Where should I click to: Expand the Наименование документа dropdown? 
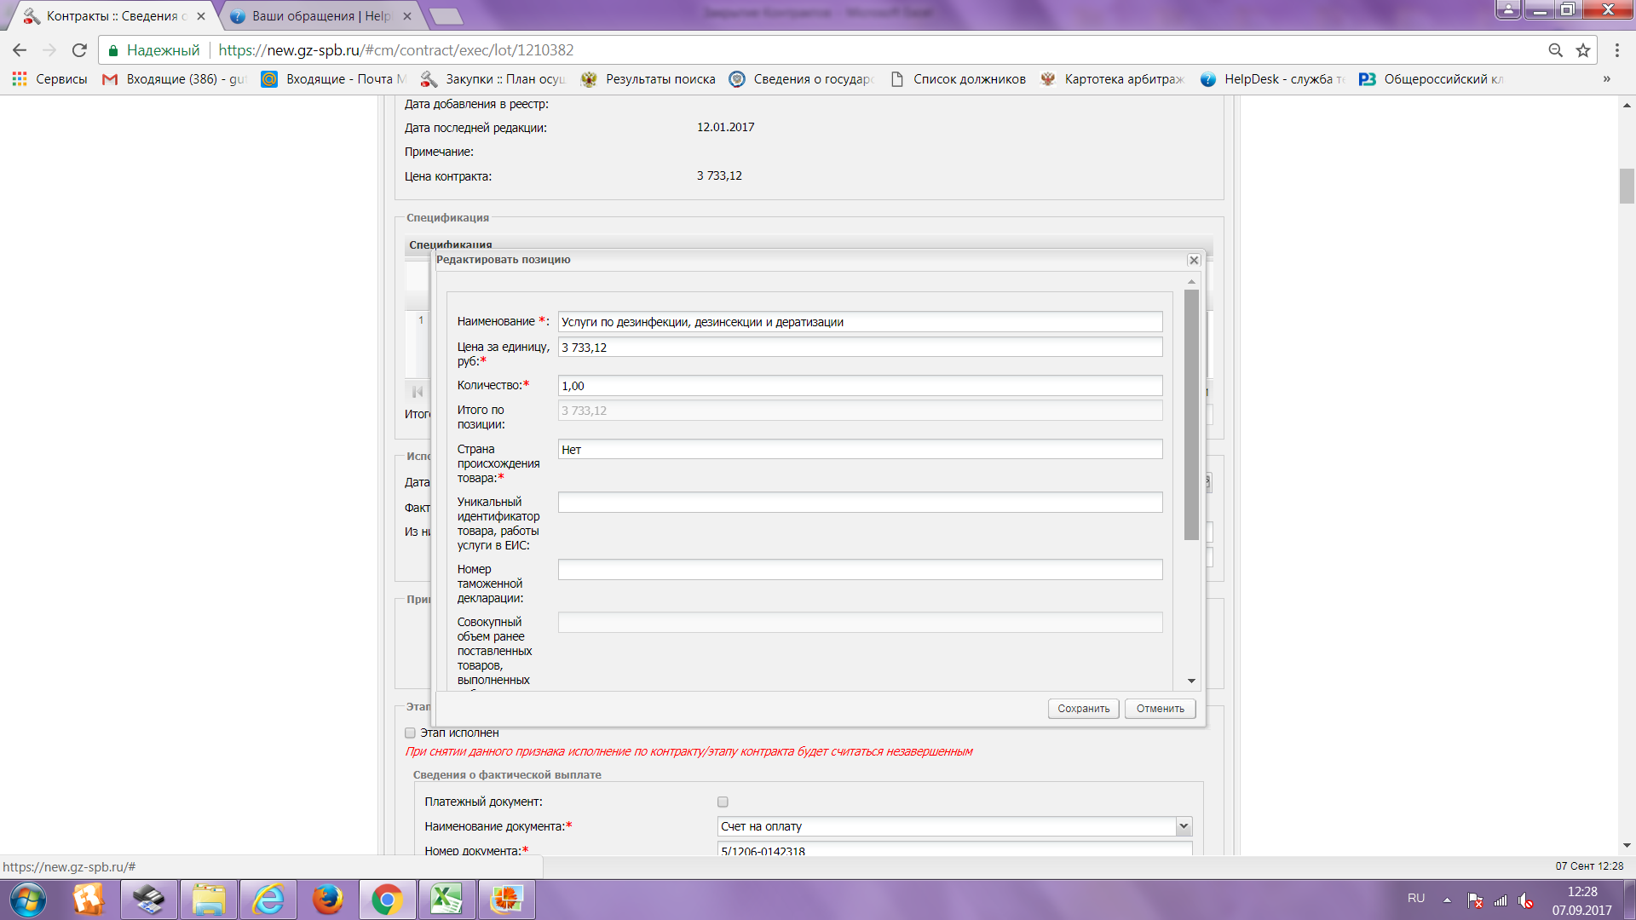1183,826
